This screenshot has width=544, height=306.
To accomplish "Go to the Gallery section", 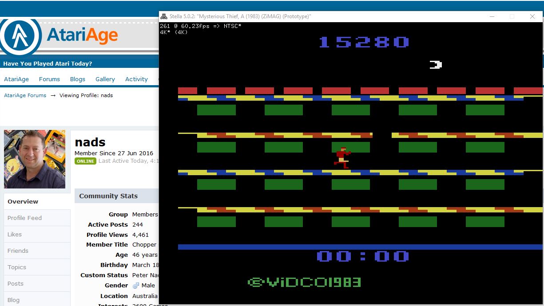I will [105, 79].
